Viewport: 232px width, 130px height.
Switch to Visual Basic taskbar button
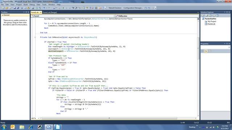tap(49, 127)
